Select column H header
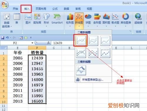147x111 pixels. [x=69, y=48]
